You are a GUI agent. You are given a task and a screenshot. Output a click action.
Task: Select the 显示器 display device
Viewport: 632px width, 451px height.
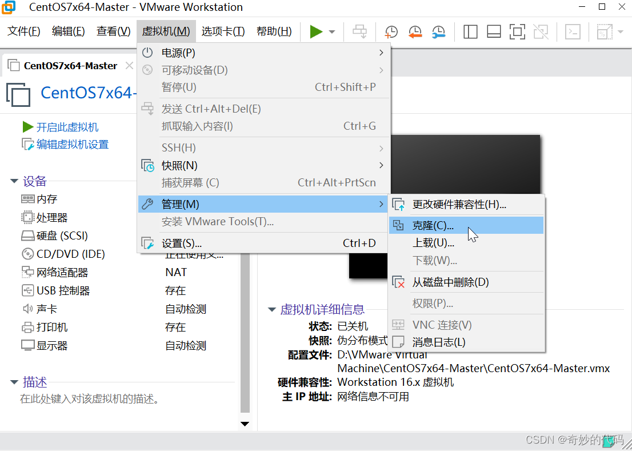click(x=45, y=346)
